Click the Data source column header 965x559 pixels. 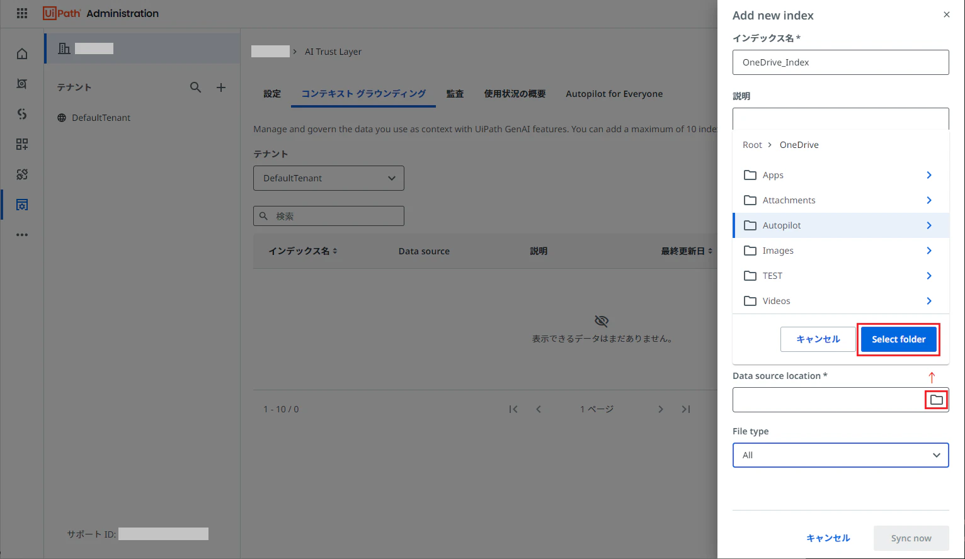(x=424, y=251)
